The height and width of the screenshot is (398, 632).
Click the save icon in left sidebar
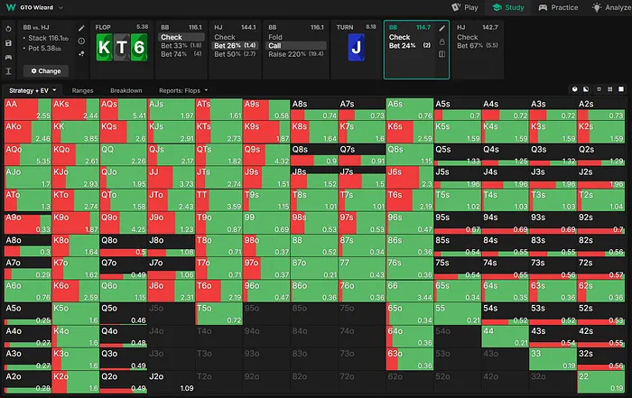[x=8, y=42]
